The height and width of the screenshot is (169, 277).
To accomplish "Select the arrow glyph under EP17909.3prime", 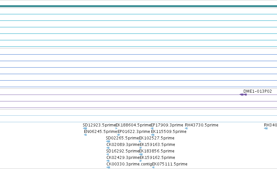I will (x=152, y=128).
